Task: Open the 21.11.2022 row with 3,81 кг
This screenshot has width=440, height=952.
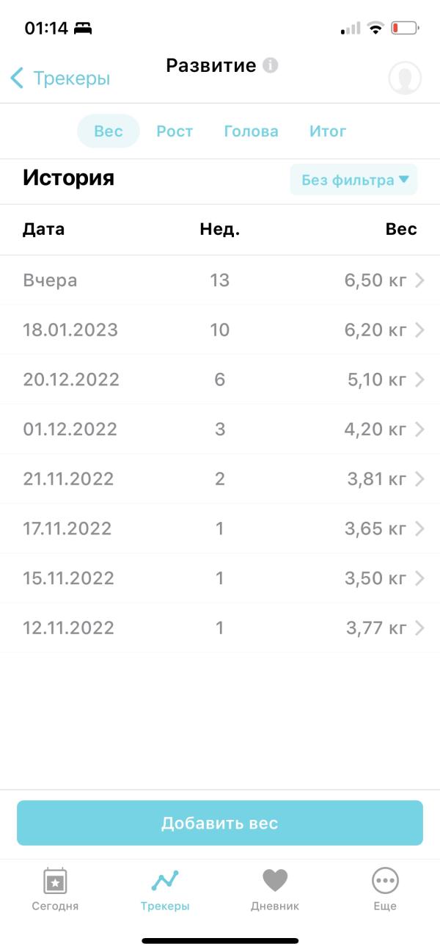Action: click(220, 479)
